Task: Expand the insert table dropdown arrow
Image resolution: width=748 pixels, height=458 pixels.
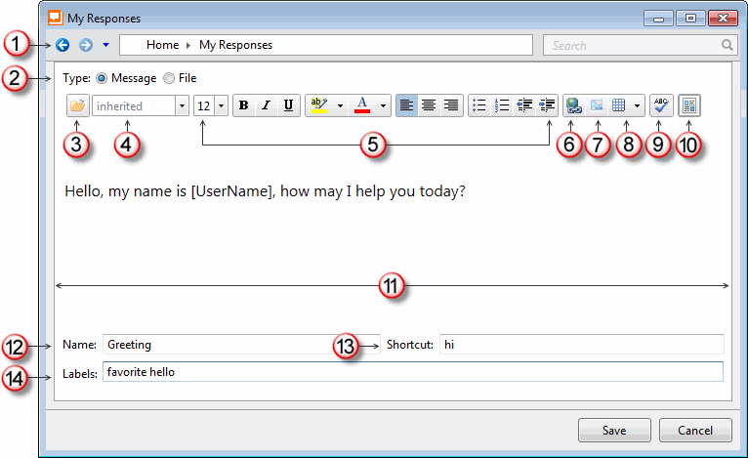Action: 637,105
